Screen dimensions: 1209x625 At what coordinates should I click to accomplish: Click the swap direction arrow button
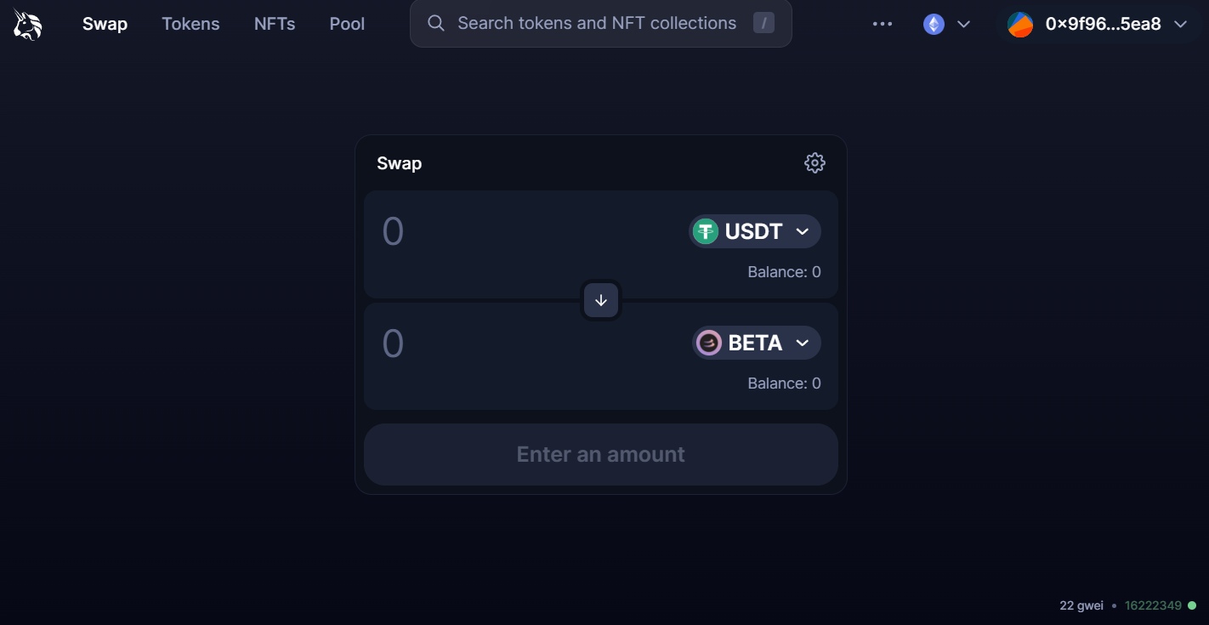(x=601, y=300)
